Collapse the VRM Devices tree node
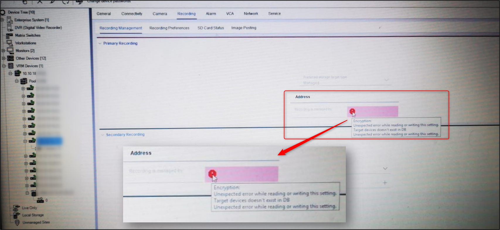Screen dimensions: 500x230 [x=4, y=66]
